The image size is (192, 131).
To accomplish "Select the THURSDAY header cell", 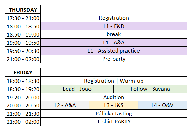I will (23, 10).
